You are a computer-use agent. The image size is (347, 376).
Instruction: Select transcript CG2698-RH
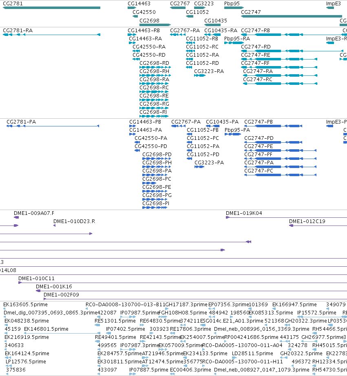click(155, 71)
